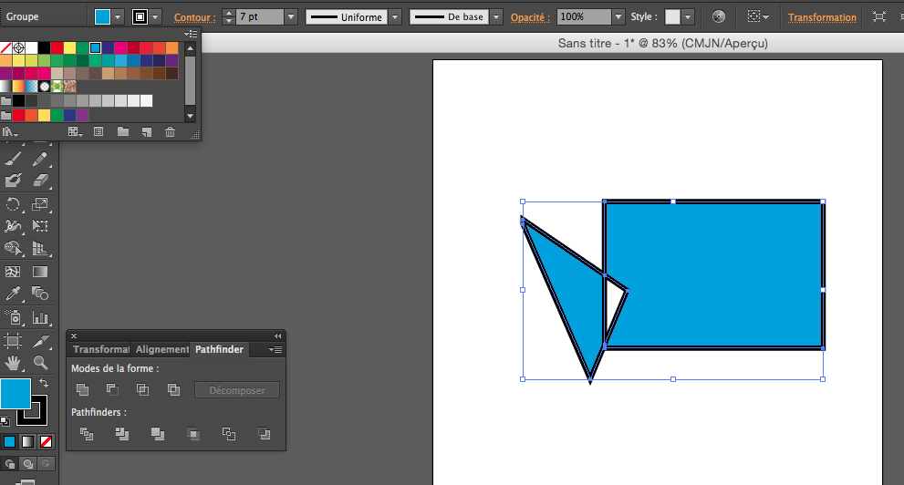The height and width of the screenshot is (485, 904).
Task: Open the recolor artwork wheel icon
Action: [x=718, y=16]
